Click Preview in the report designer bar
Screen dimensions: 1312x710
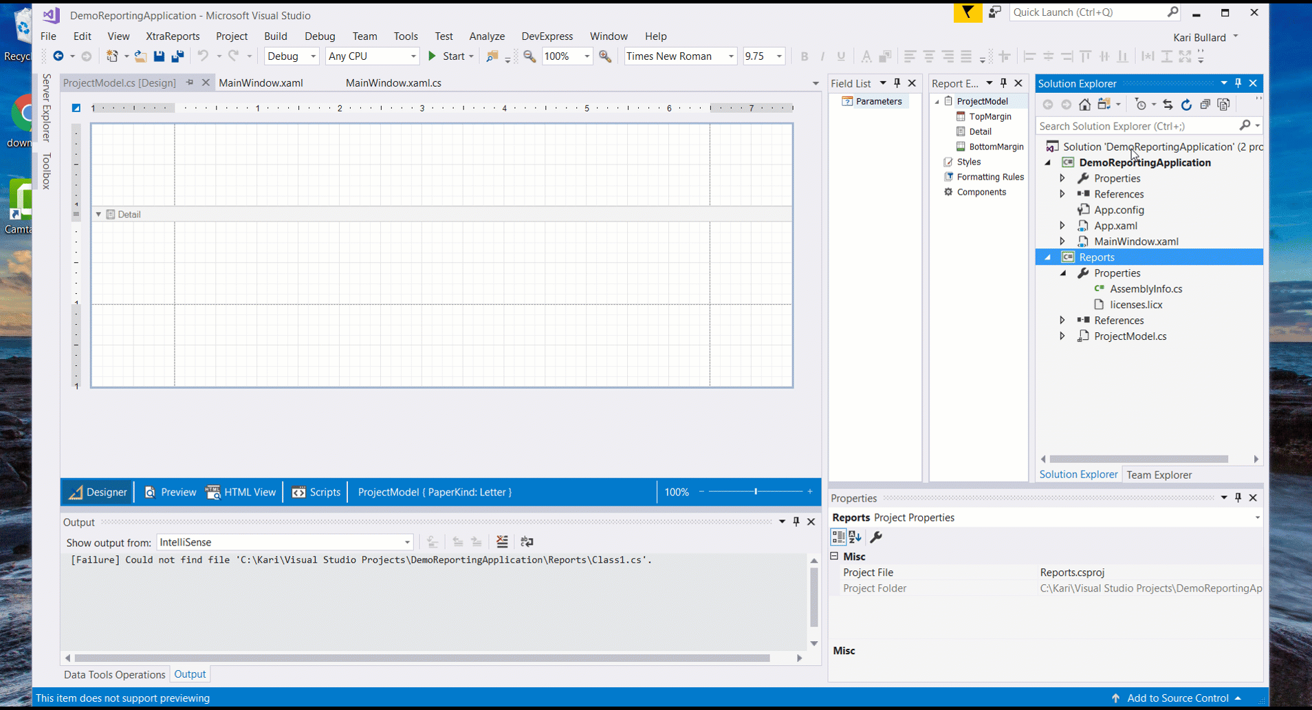click(x=170, y=492)
